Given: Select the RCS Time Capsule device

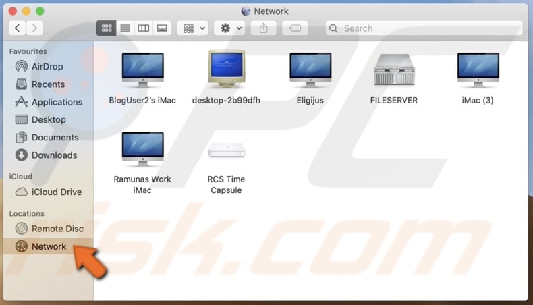Looking at the screenshot, I should point(226,150).
